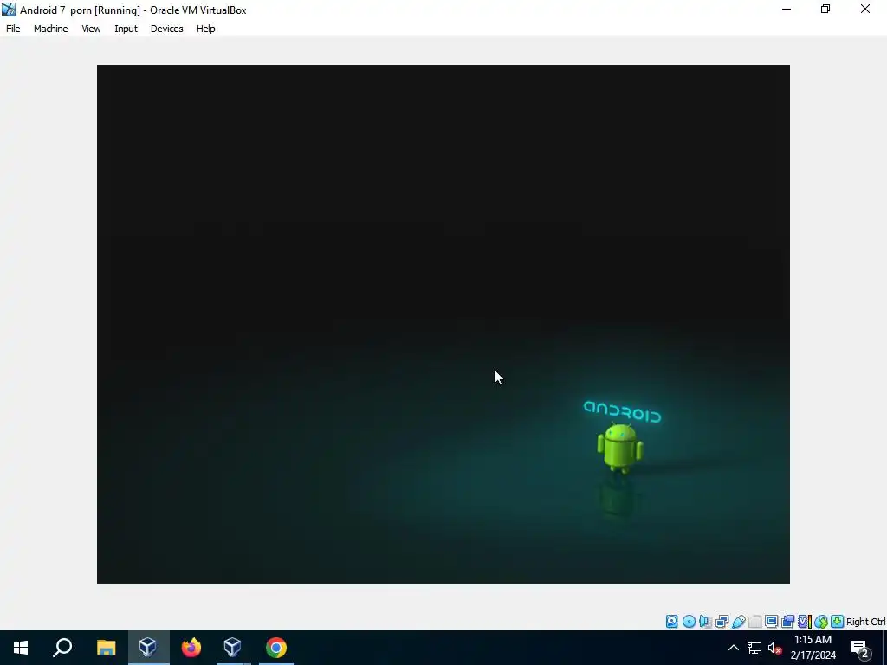This screenshot has height=665, width=887.
Task: Click the shared folders status icon
Action: tap(754, 622)
